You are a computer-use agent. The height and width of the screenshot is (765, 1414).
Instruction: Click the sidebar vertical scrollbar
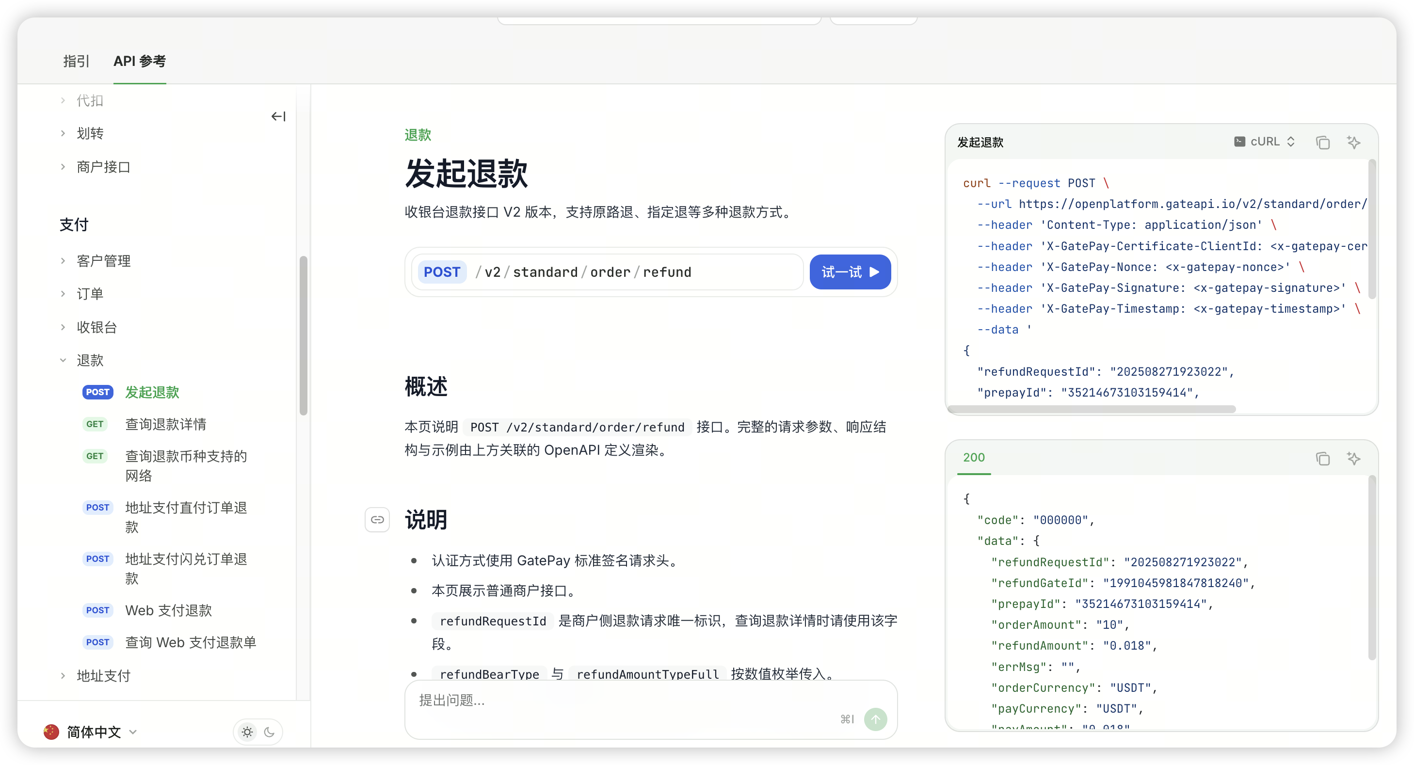303,335
